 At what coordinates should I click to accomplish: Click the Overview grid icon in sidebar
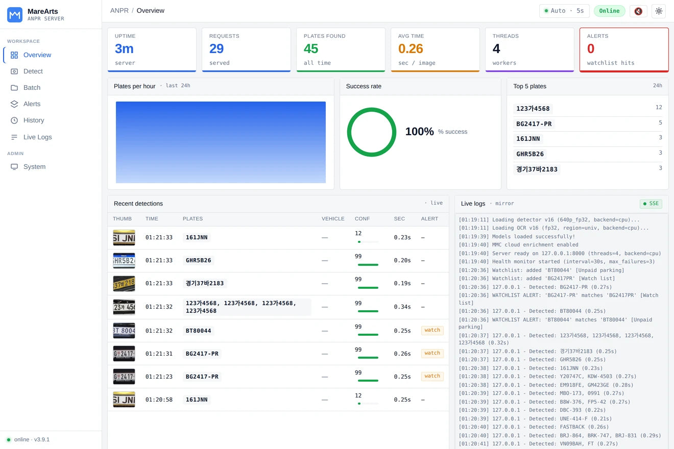point(14,55)
